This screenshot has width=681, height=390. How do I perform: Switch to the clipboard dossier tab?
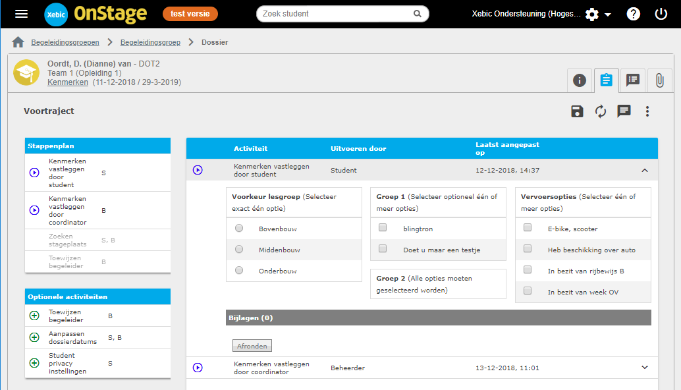(x=607, y=80)
